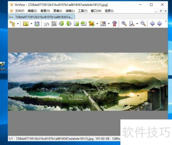Click the save as floppy disk icon
172x145 pixels.
(37, 24)
